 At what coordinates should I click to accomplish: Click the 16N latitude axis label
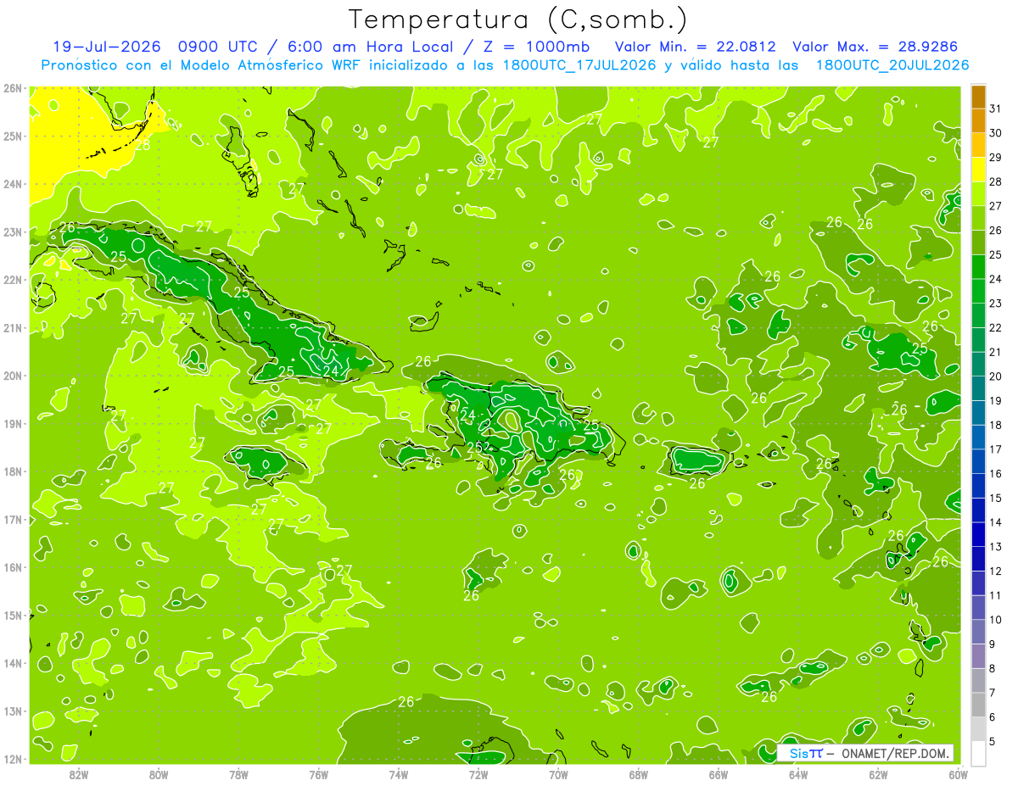click(12, 567)
